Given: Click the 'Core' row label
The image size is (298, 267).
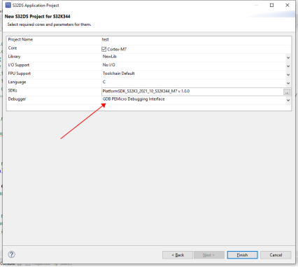Looking at the screenshot, I should tap(13, 48).
